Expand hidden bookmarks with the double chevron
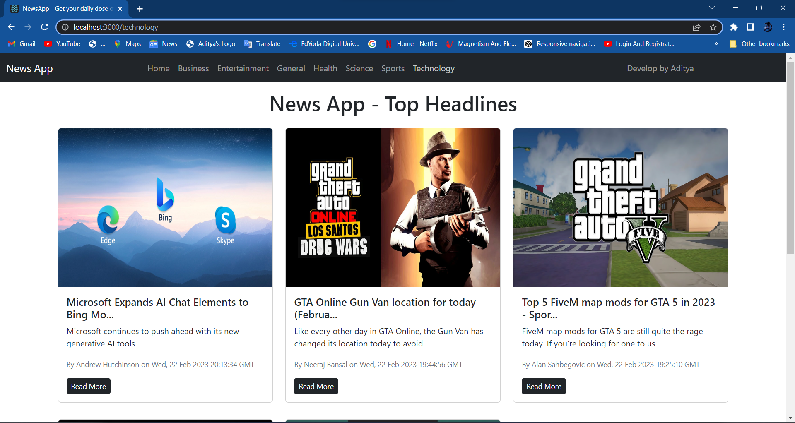The image size is (795, 423). click(716, 44)
